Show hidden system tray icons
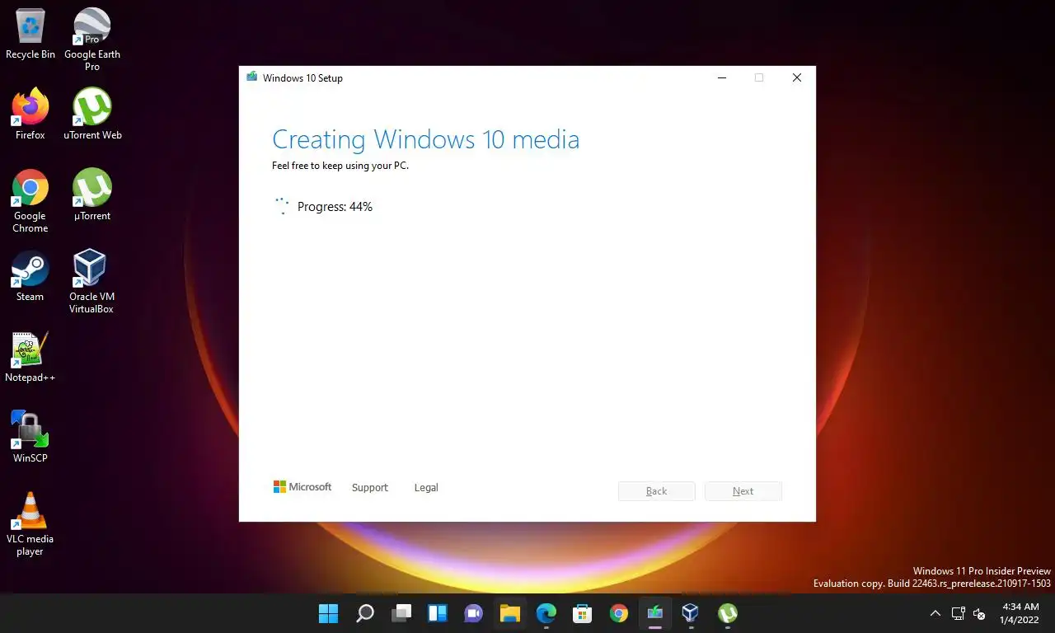Image resolution: width=1055 pixels, height=633 pixels. point(935,613)
